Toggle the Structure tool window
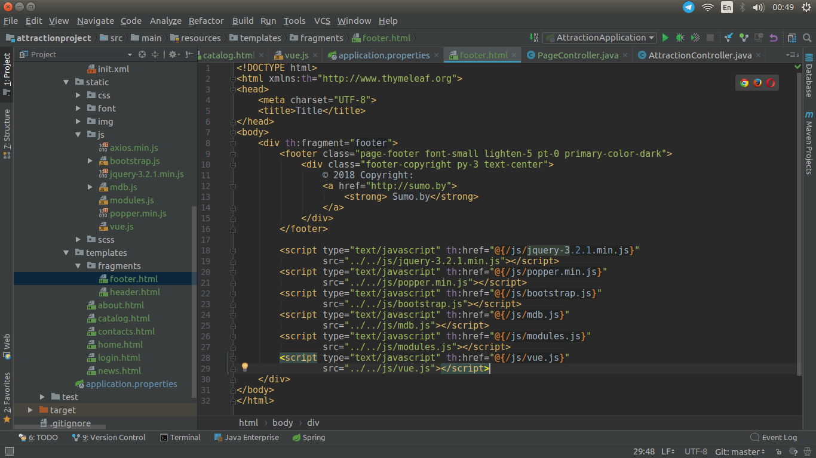Image resolution: width=816 pixels, height=458 pixels. click(7, 134)
